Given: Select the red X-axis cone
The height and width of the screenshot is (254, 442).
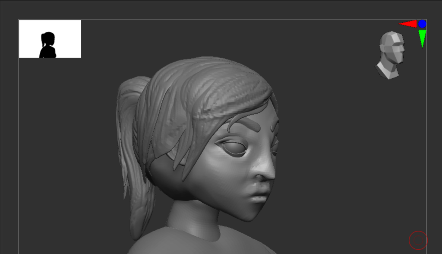Looking at the screenshot, I should 409,24.
